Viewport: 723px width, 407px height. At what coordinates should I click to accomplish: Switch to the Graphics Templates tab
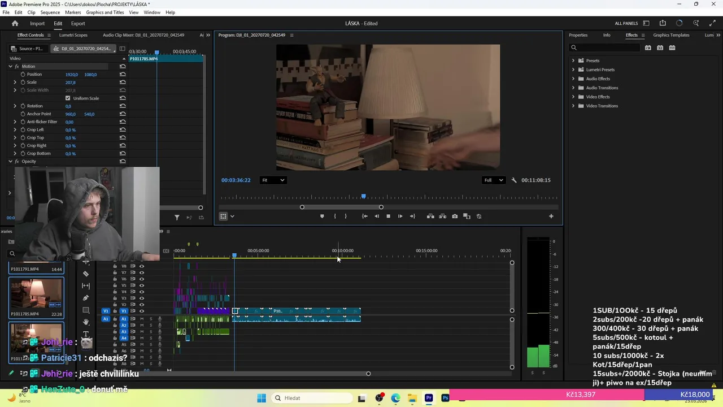click(x=671, y=35)
